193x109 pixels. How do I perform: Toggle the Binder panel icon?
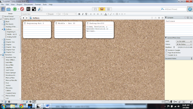tap(3, 9)
